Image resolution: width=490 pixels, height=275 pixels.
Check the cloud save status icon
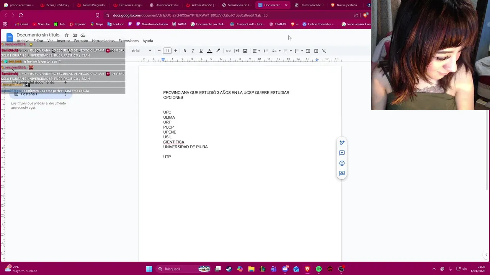click(83, 35)
